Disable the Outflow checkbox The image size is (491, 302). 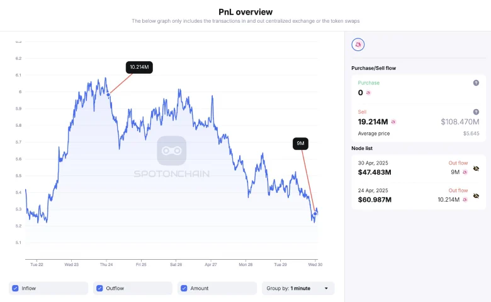99,288
